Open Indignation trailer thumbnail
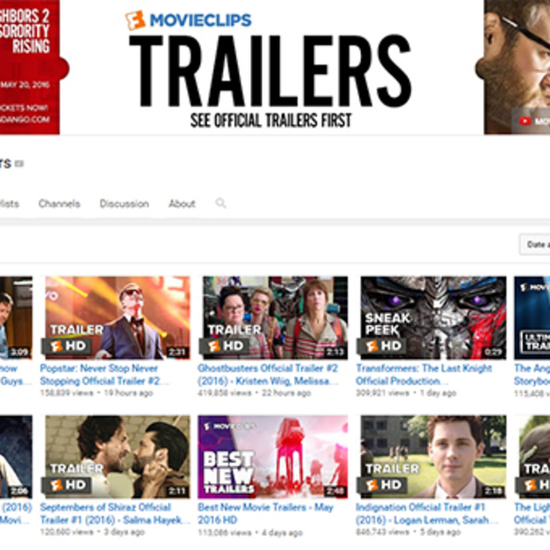This screenshot has width=550, height=550. [x=433, y=457]
